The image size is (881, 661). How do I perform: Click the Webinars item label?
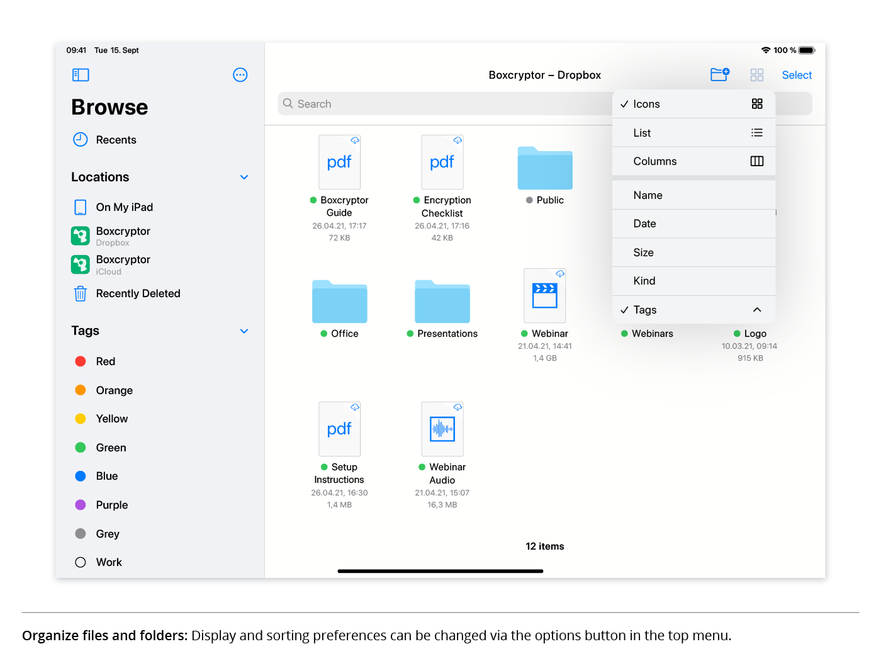652,334
